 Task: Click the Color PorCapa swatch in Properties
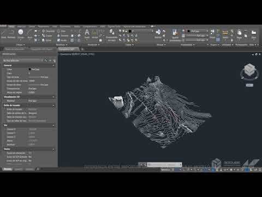coord(29,69)
